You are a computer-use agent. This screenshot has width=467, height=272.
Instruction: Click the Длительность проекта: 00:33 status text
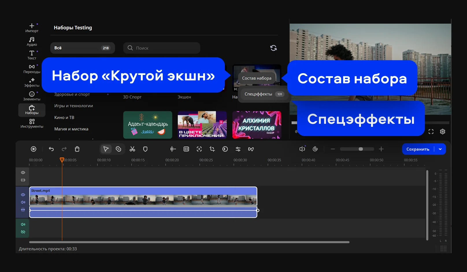(48, 249)
